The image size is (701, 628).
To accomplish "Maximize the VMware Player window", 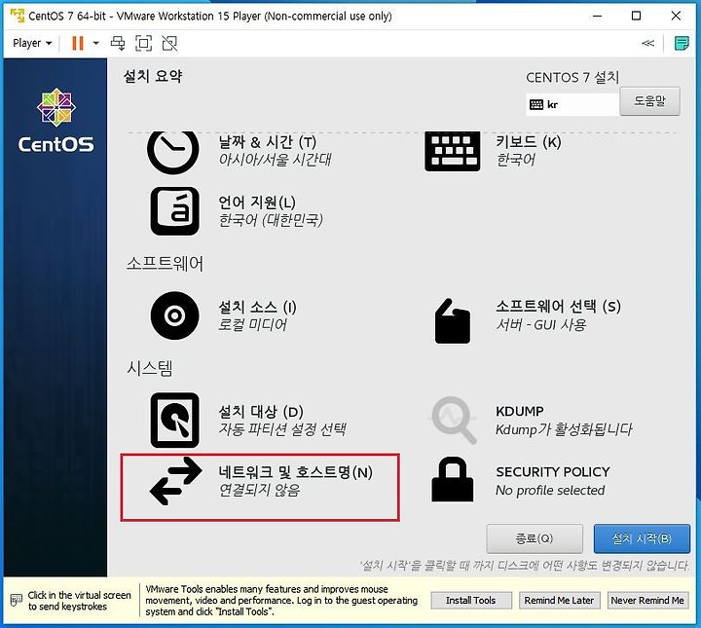I will (x=636, y=17).
